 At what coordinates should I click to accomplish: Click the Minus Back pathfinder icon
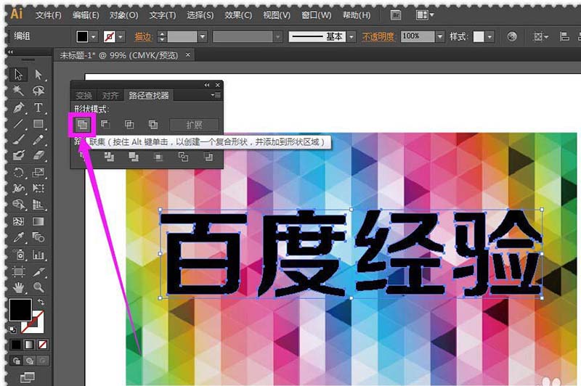[x=208, y=157]
